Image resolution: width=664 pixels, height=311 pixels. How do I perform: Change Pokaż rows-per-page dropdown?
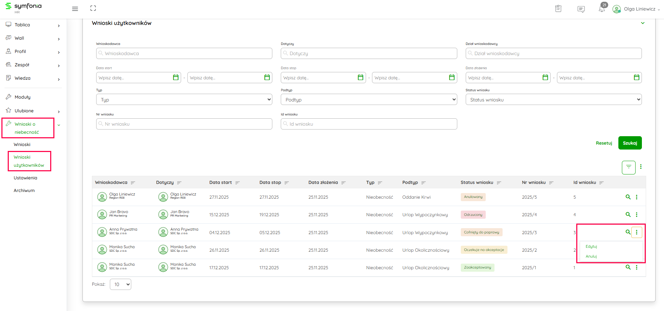pos(120,284)
